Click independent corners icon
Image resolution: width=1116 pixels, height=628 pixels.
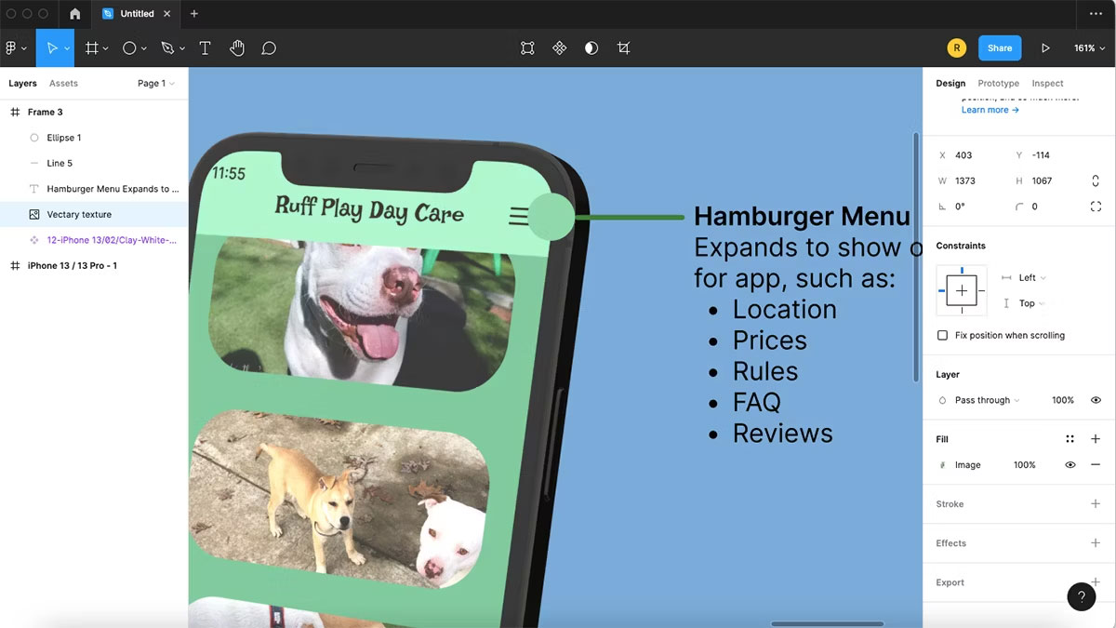coord(1096,207)
